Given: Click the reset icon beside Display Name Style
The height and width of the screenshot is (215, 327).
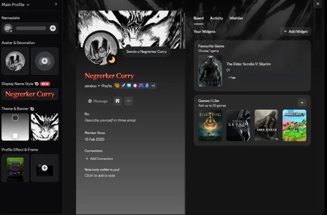Looking at the screenshot, I should click(36, 84).
